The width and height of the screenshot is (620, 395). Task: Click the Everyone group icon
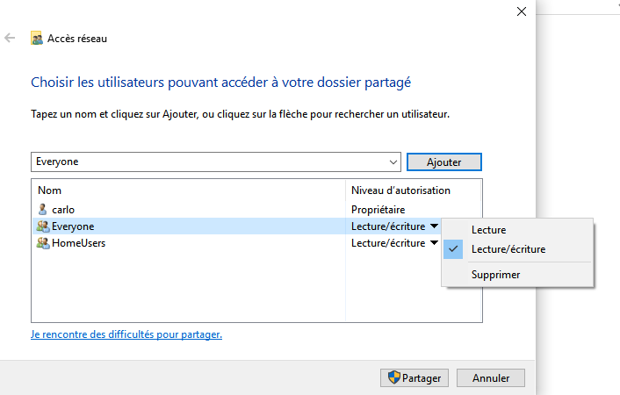(43, 226)
